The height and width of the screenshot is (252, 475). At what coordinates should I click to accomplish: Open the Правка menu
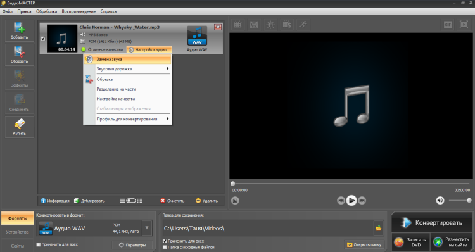click(x=24, y=11)
